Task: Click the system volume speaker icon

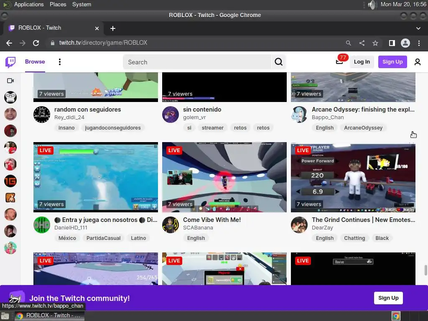Action: pos(372,5)
